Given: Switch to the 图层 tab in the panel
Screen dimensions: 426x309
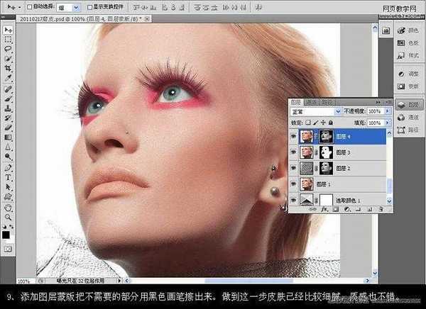Looking at the screenshot, I should pos(295,103).
